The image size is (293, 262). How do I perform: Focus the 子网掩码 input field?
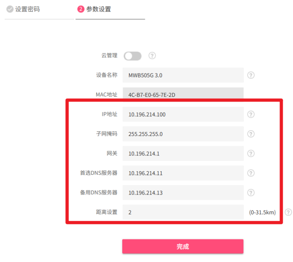[x=183, y=134]
